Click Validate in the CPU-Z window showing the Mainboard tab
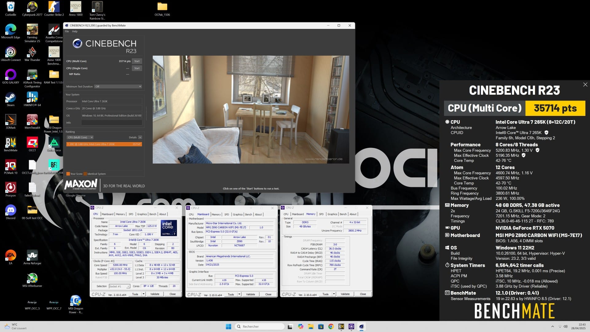The image size is (590, 332). coord(250,294)
